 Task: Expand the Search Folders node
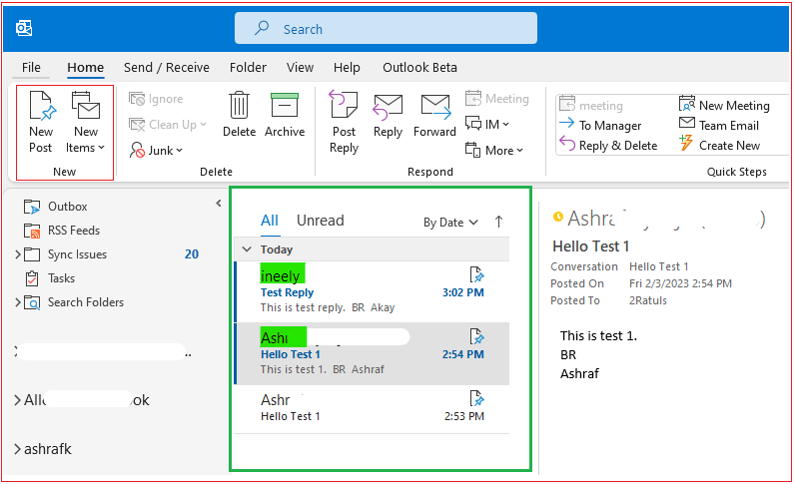pyautogui.click(x=18, y=302)
